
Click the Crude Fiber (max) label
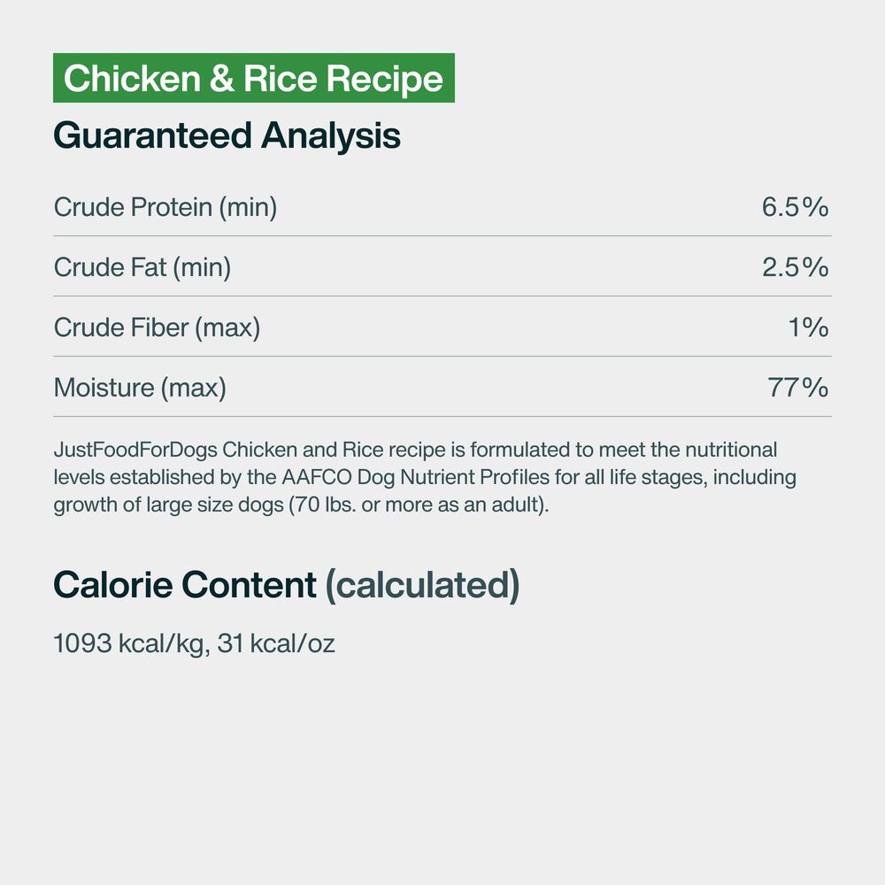pos(157,327)
